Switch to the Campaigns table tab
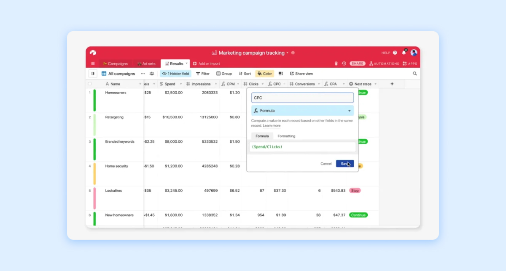Screen dimensions: 506x271 pyautogui.click(x=115, y=64)
